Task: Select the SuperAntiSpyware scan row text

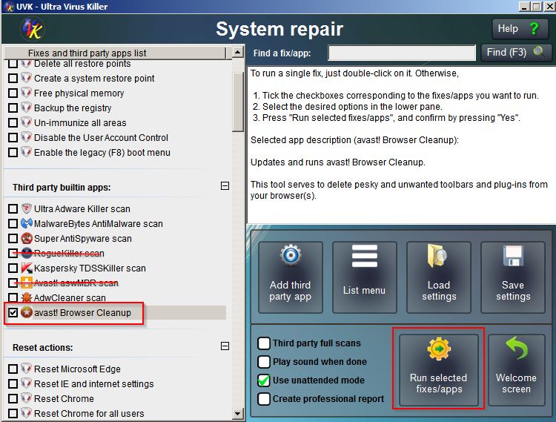Action: 82,238
